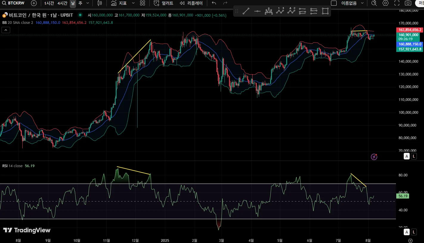The width and height of the screenshot is (424, 243).
Task: Expand the timeframe interval dropdown
Action: [87, 3]
